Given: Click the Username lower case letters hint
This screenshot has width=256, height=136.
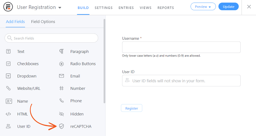Looking at the screenshot, I should tap(161, 56).
